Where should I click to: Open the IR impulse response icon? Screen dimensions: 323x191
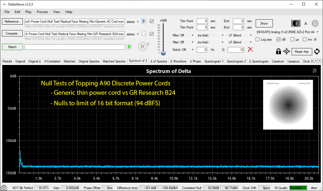click(143, 47)
